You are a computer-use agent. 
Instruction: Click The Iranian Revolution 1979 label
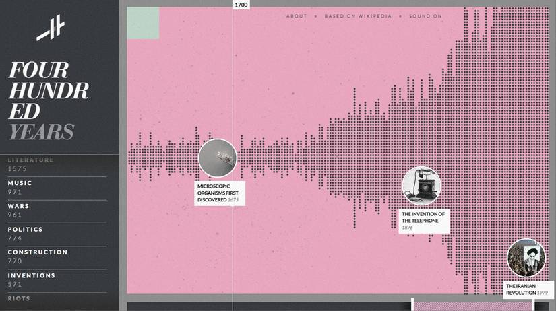[528, 289]
